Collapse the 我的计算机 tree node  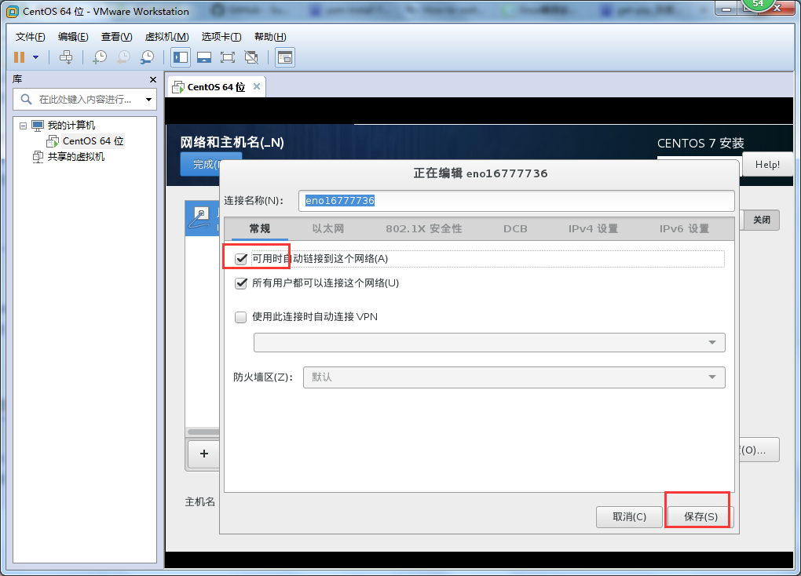(23, 126)
